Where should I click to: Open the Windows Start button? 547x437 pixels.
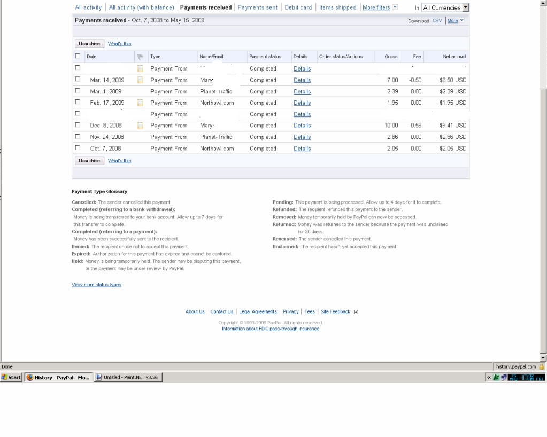pos(11,377)
